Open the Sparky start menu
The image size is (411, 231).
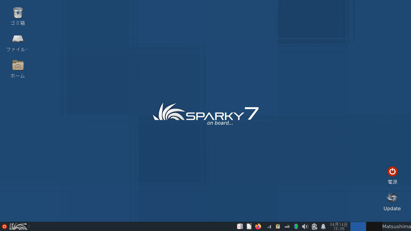click(18, 226)
